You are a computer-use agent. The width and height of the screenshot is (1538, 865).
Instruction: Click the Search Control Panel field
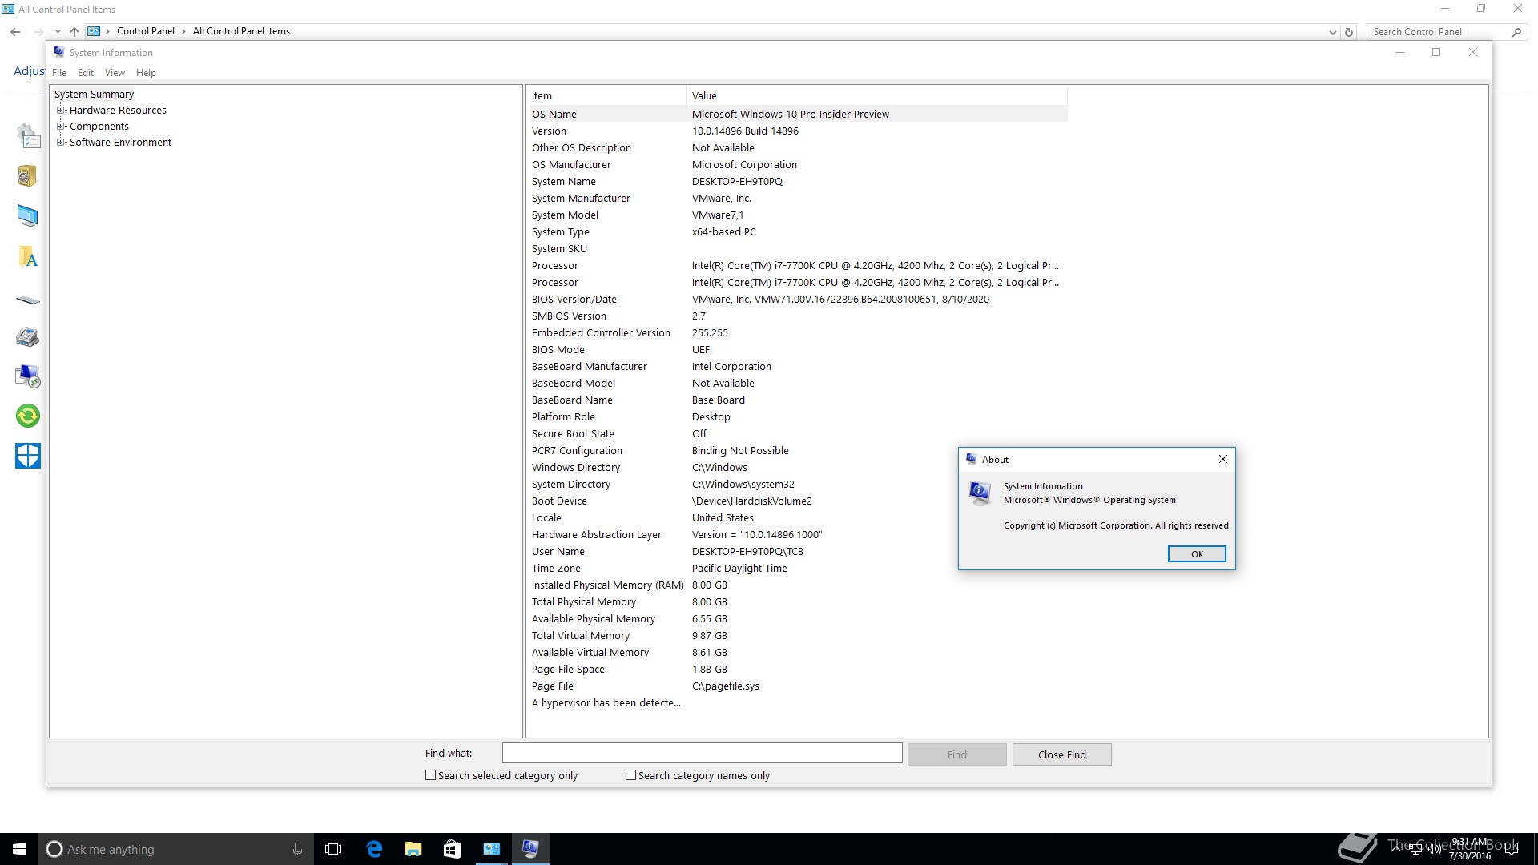tap(1437, 32)
